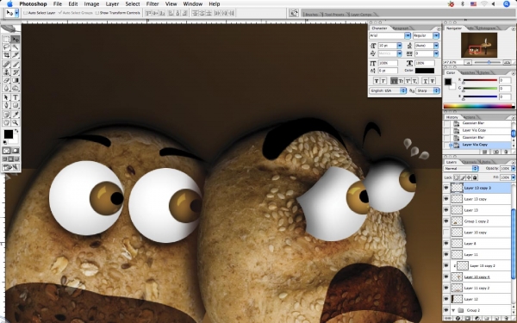Hide Layer 13 copy
Viewport: 517px width, 323px height.
[x=446, y=199]
